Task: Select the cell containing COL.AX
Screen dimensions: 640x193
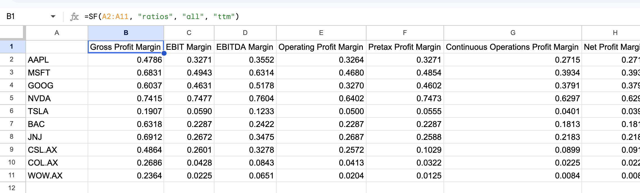Action: pyautogui.click(x=57, y=163)
